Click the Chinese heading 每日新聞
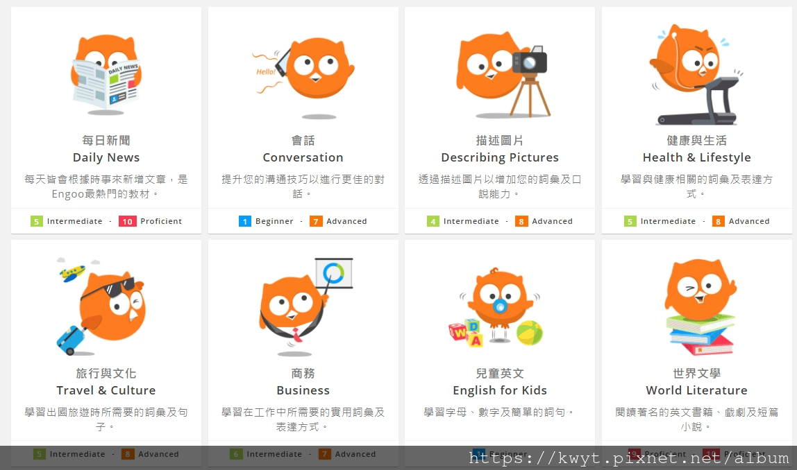The width and height of the screenshot is (797, 470). tap(106, 140)
